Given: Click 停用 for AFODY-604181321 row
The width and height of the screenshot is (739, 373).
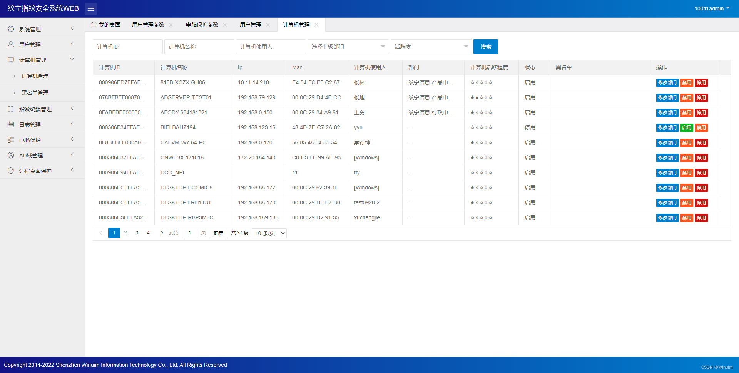Looking at the screenshot, I should click(701, 113).
